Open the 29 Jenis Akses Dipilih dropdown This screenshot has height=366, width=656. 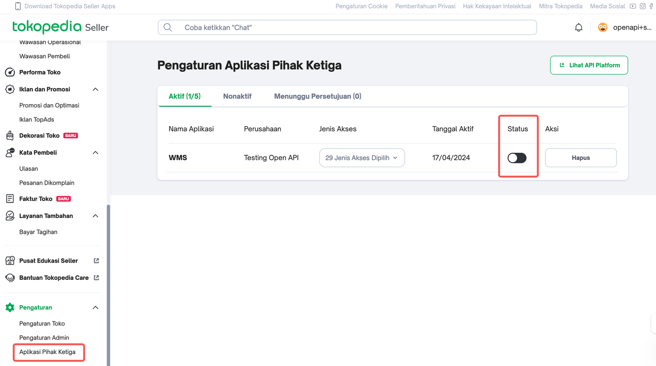coord(362,158)
